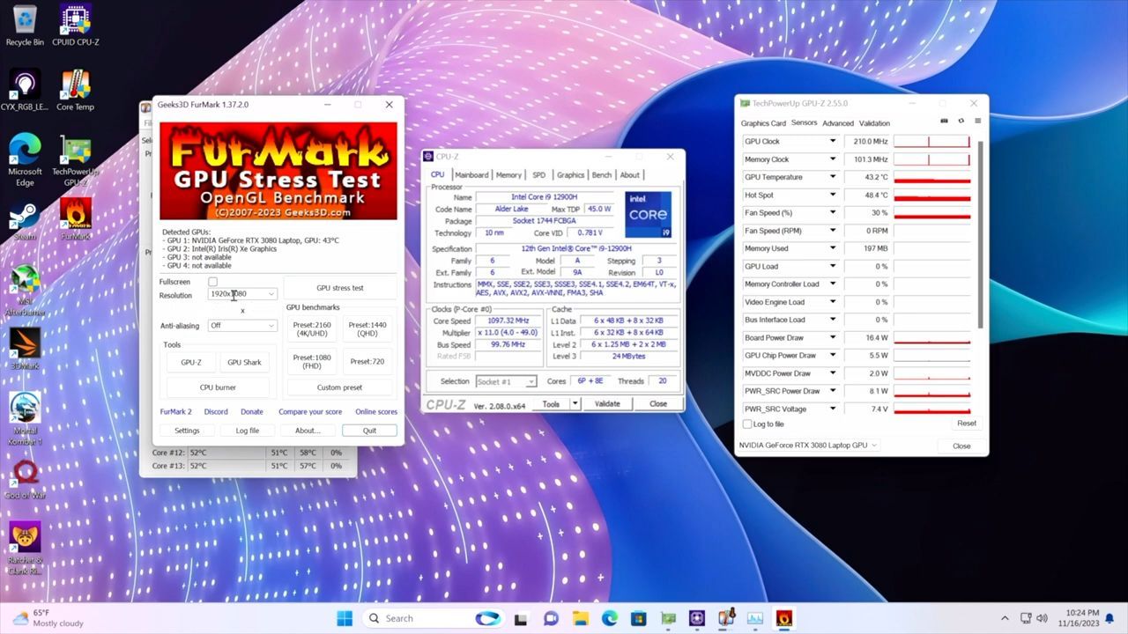This screenshot has height=634, width=1128.
Task: Click the FurMark taskbar icon
Action: [783, 618]
